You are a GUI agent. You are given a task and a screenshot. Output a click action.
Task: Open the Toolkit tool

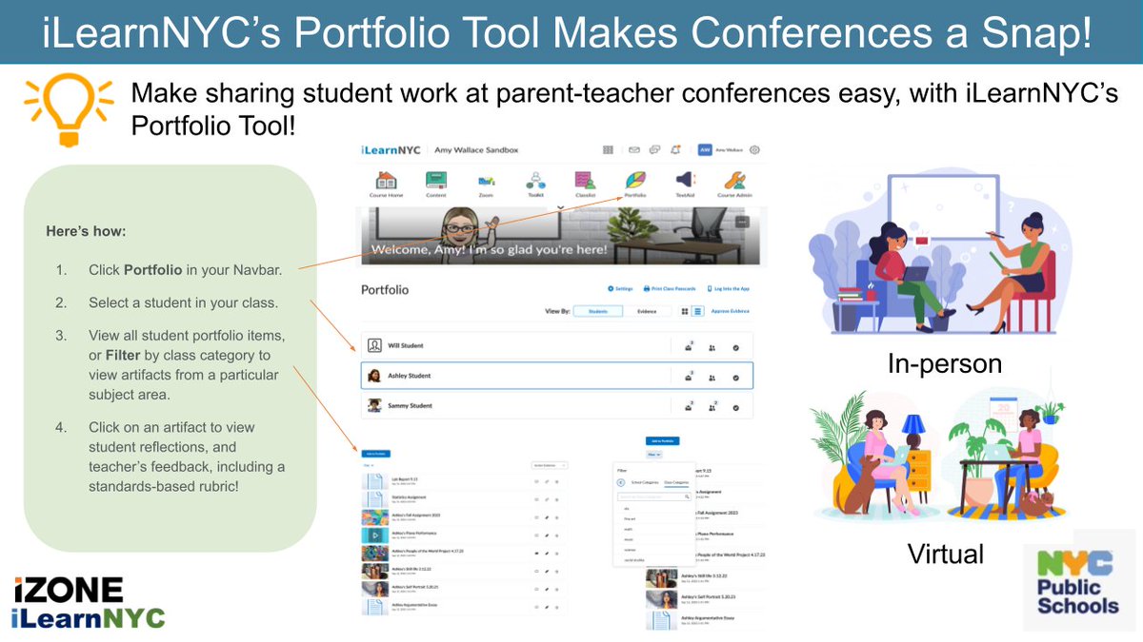[x=536, y=183]
